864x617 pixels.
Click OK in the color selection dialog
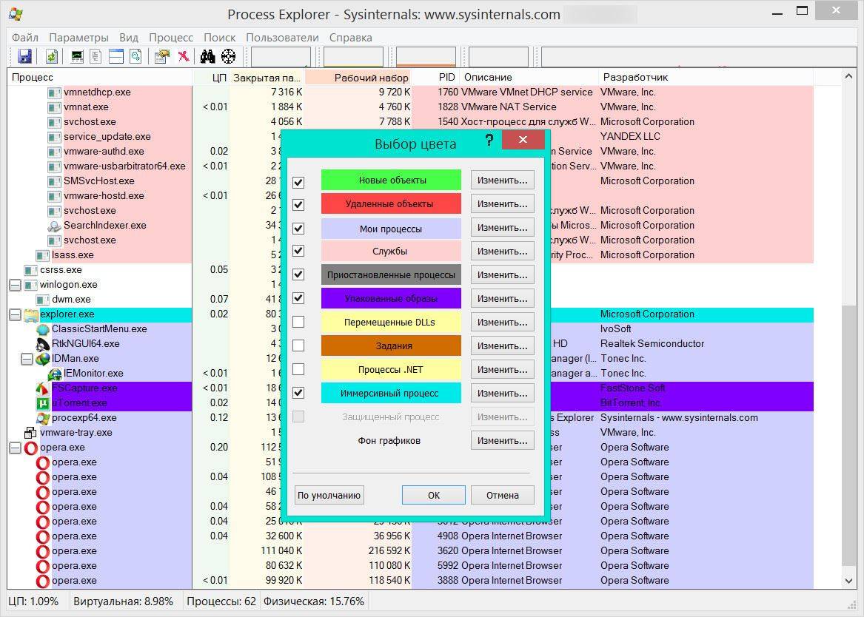click(x=434, y=495)
